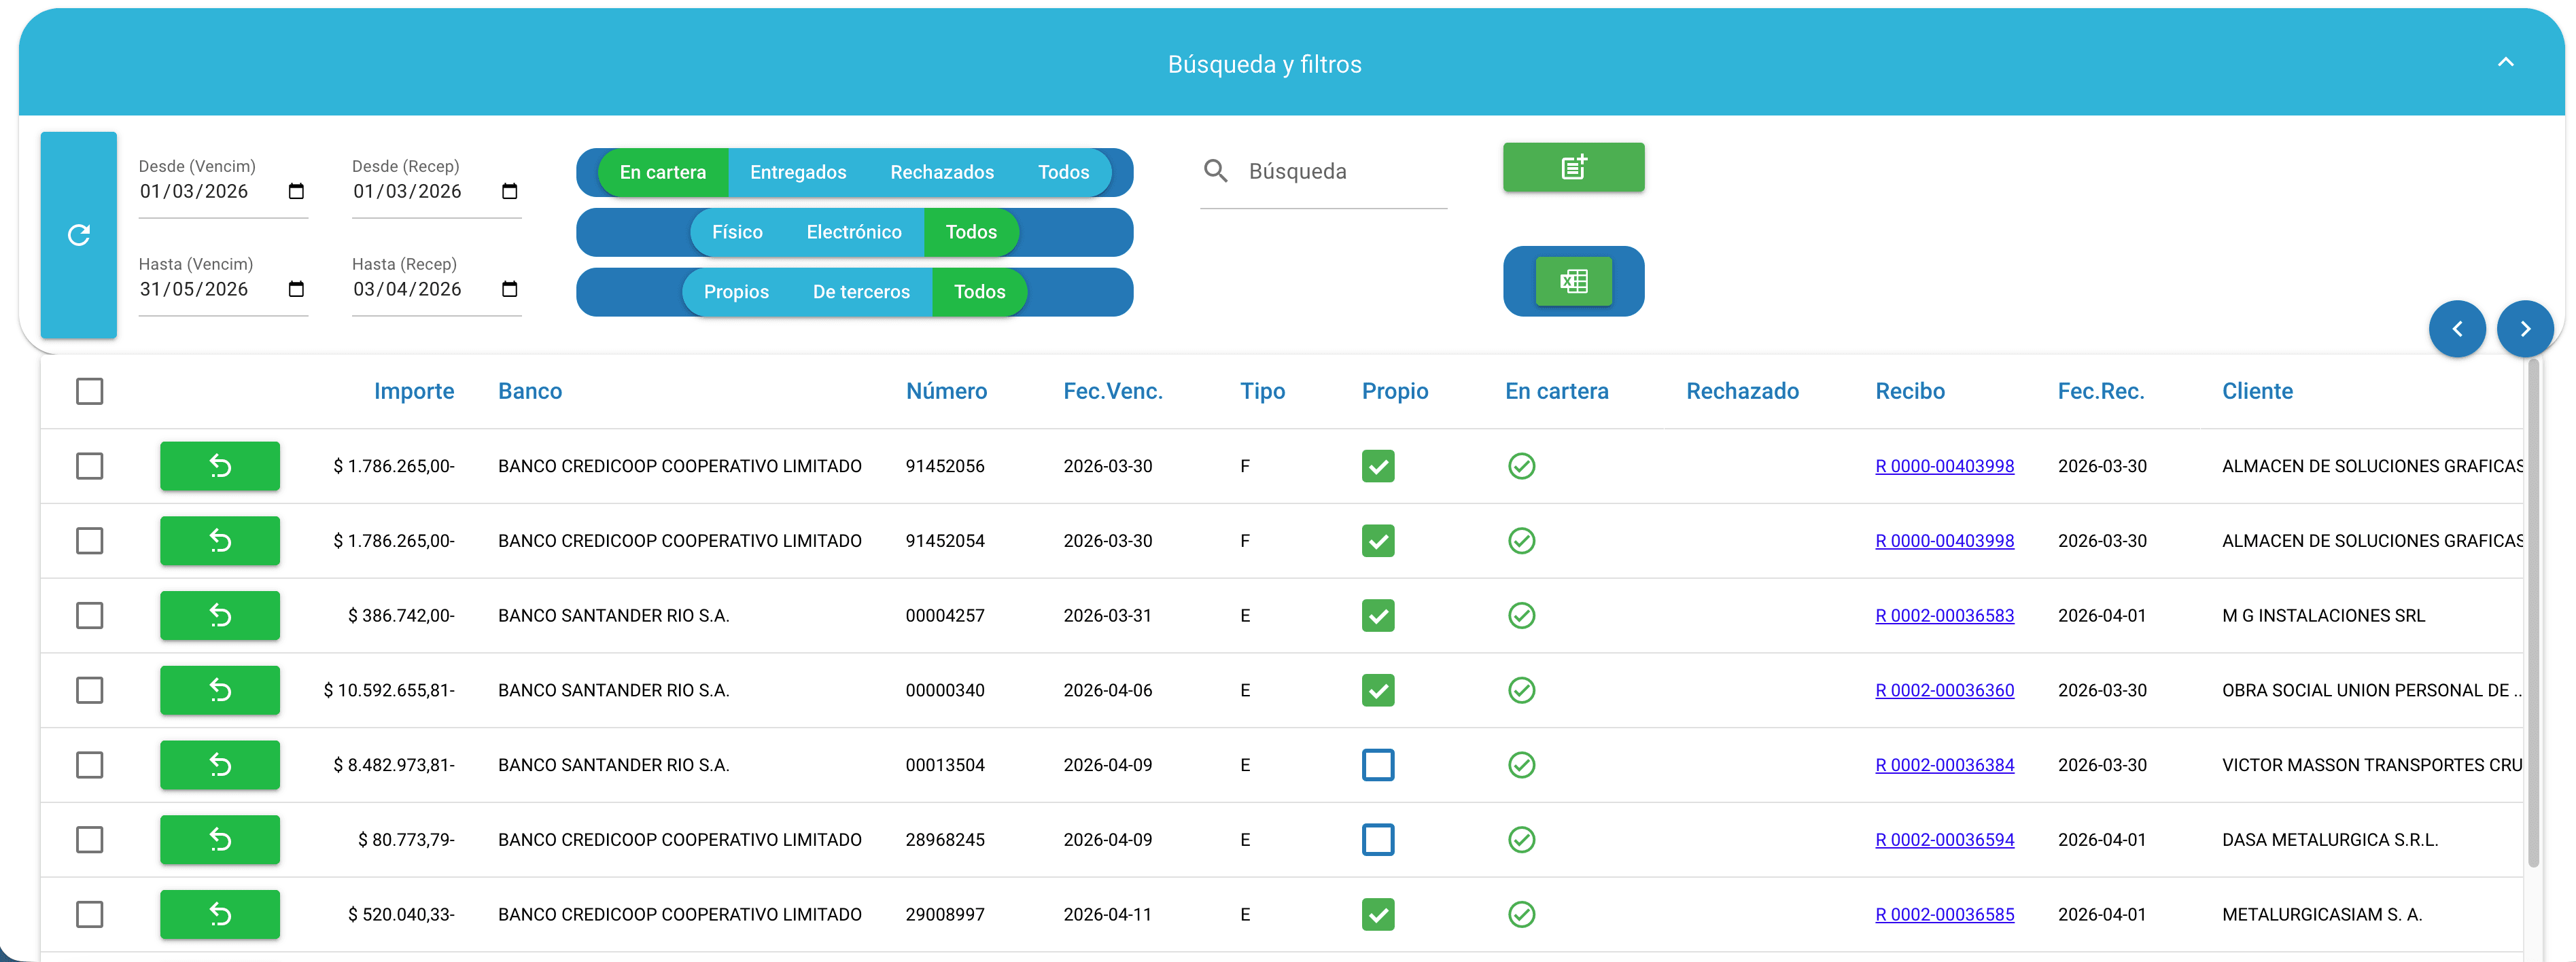
Task: Check the row checkbox for cheque 91452056
Action: coord(90,466)
